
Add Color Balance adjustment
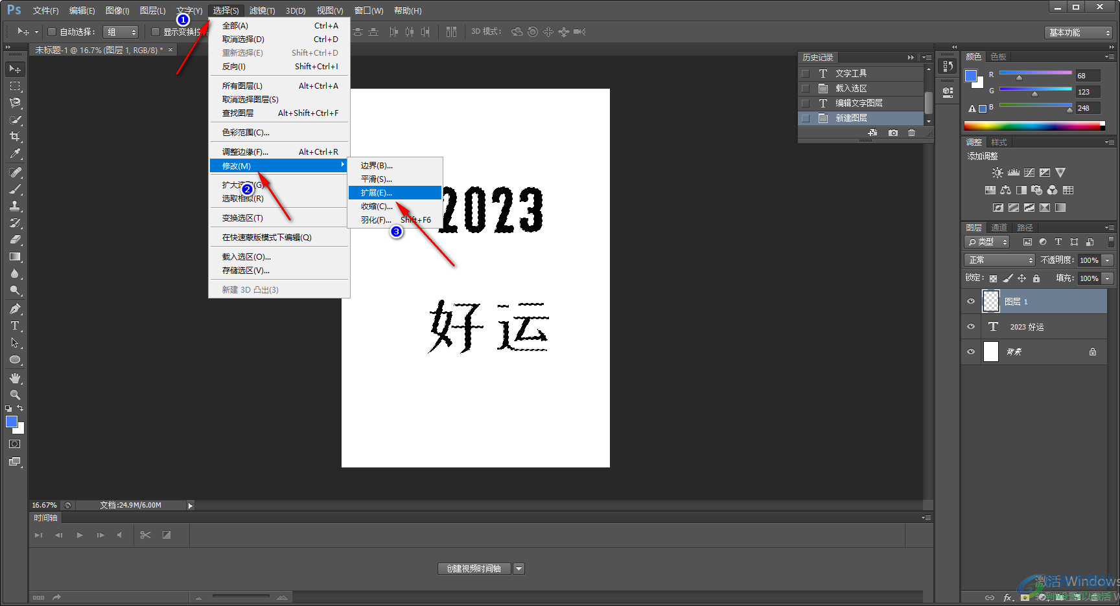tap(1006, 190)
